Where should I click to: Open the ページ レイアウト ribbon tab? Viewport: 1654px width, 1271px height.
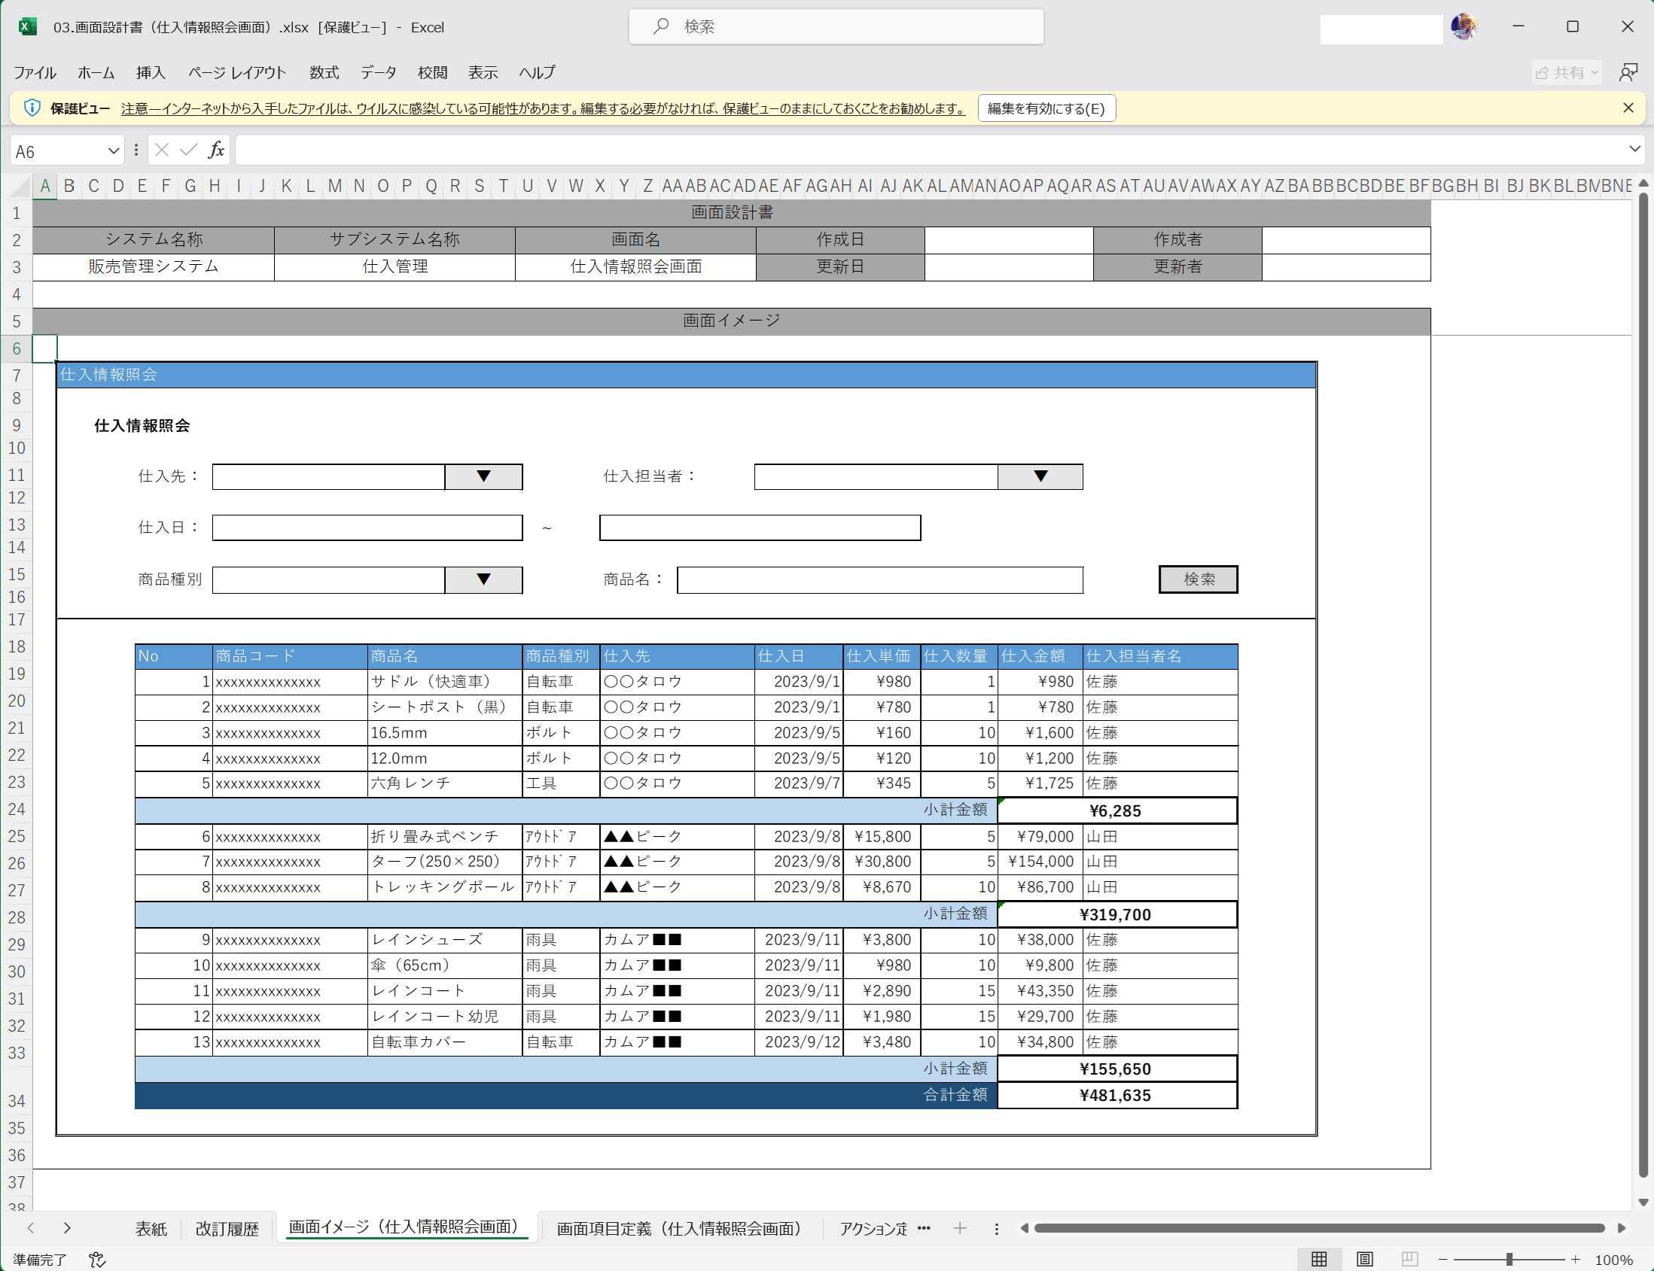(237, 73)
